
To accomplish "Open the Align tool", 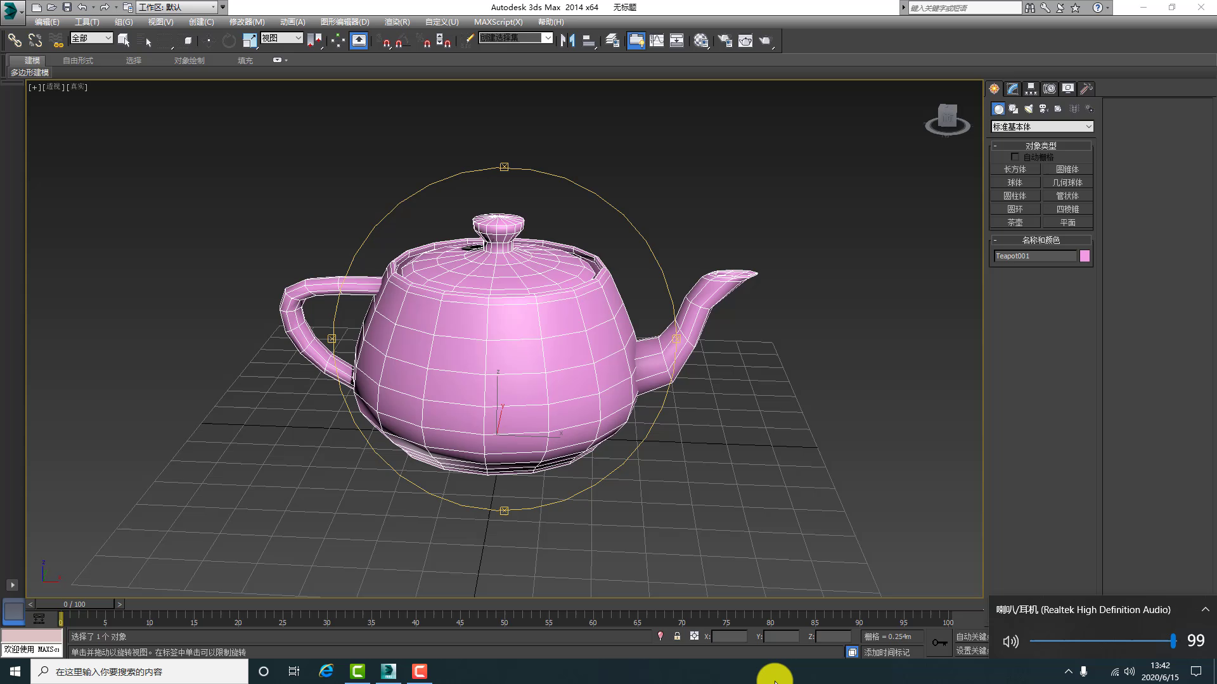I will (588, 41).
